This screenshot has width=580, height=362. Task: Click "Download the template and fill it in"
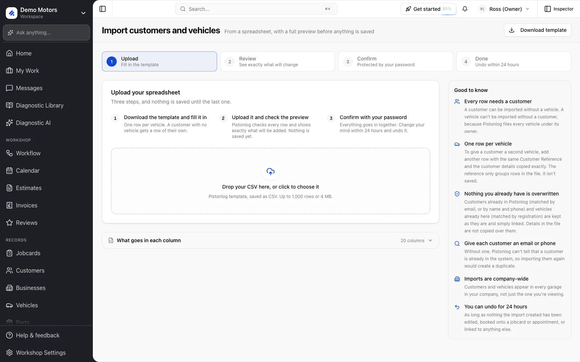click(x=165, y=117)
